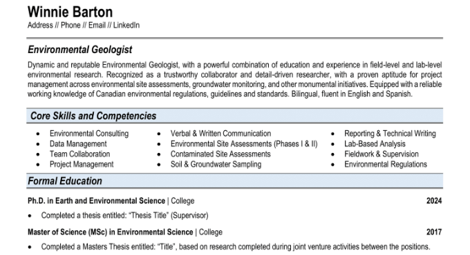Click the Formal Education section header
The image size is (470, 255).
[65, 181]
